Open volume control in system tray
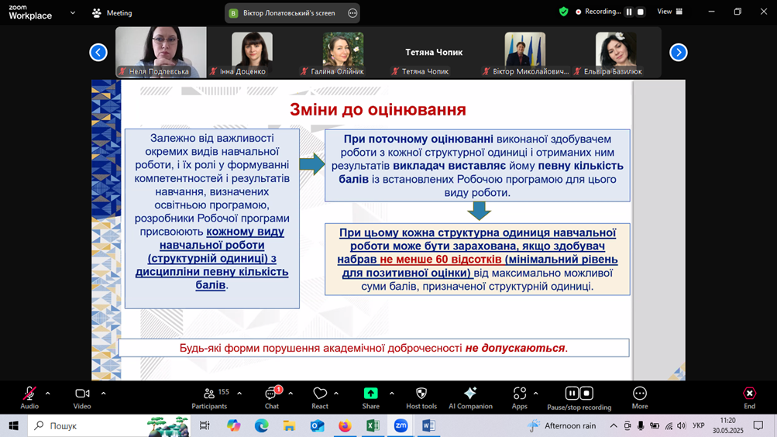The image size is (777, 437). point(682,425)
